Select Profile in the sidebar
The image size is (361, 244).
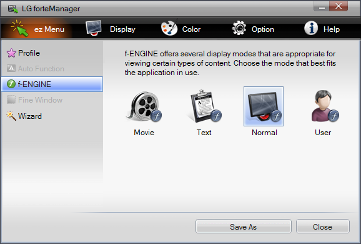[x=52, y=53]
